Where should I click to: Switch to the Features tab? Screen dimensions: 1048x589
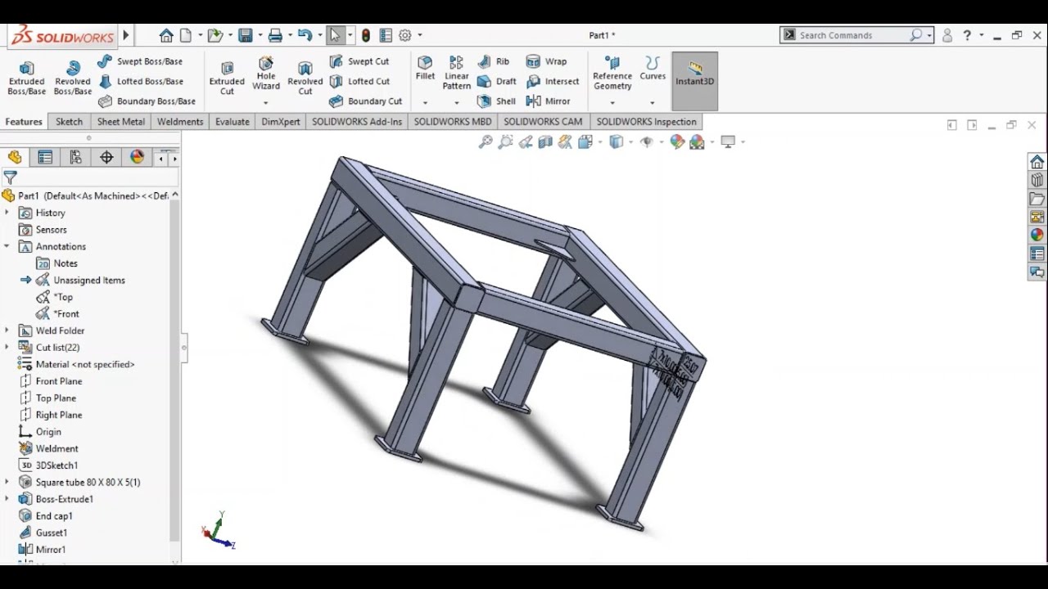pyautogui.click(x=24, y=122)
